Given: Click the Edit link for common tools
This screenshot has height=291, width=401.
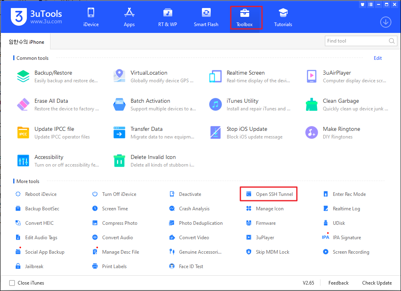Looking at the screenshot, I should pyautogui.click(x=377, y=58).
